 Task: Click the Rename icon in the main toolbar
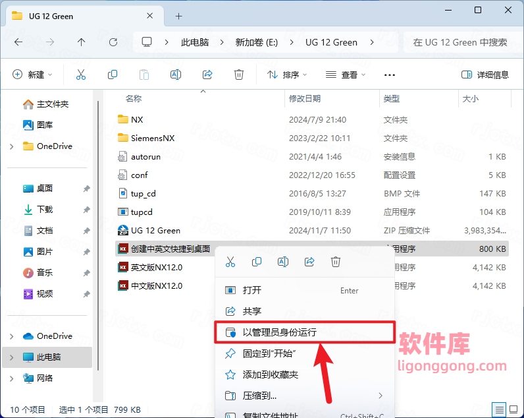tap(176, 75)
